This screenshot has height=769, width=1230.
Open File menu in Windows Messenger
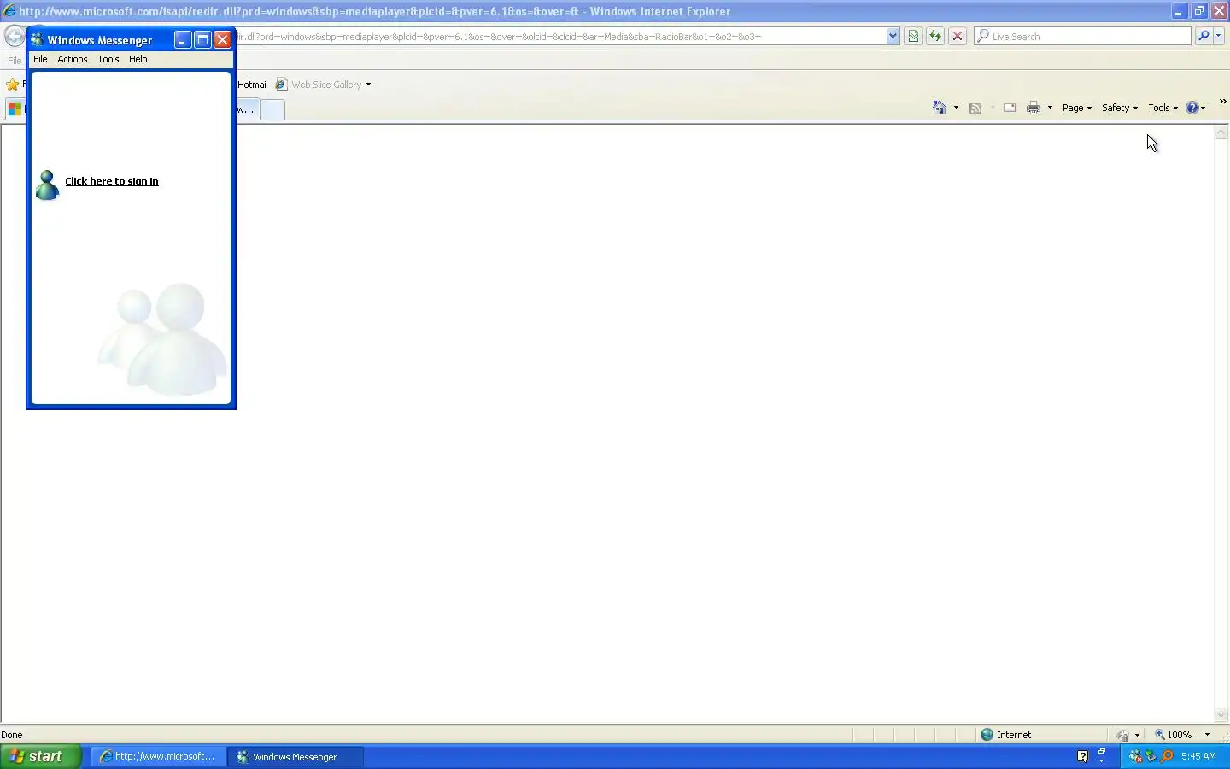point(40,59)
